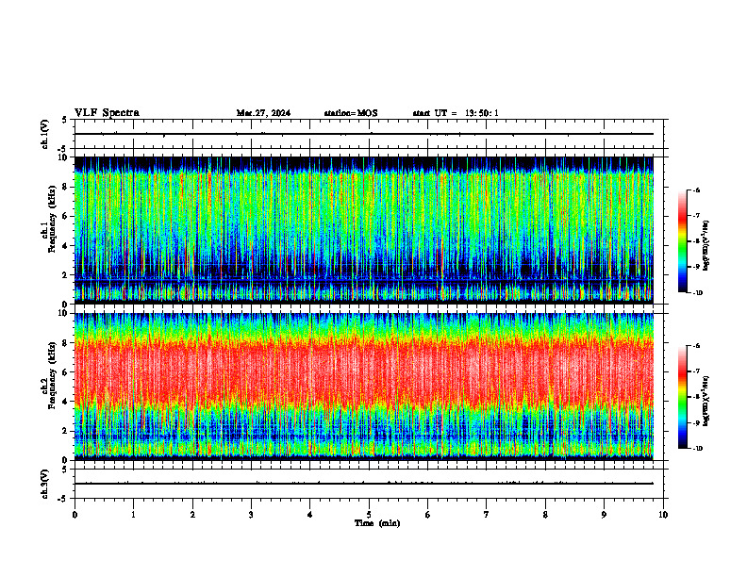747x577 pixels.
Task: Click the "station=MOS" header label
Action: pos(351,113)
